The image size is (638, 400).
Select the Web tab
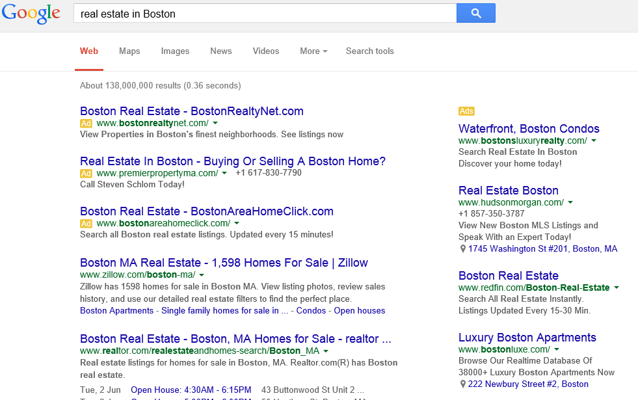88,51
